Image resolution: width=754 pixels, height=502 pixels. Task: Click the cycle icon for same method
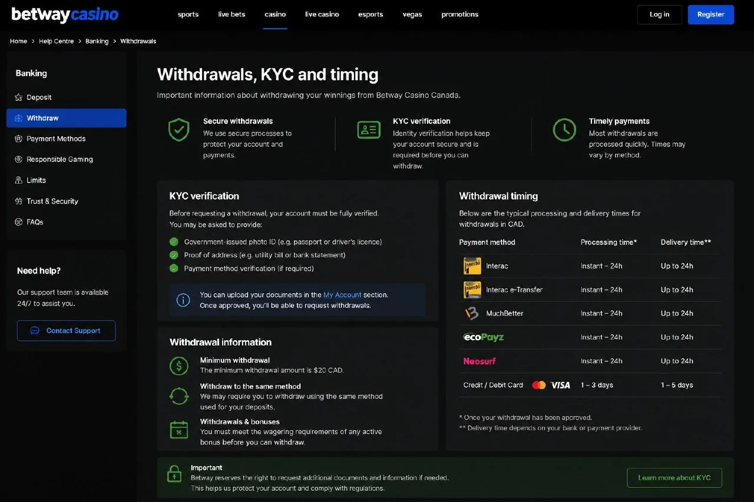179,395
